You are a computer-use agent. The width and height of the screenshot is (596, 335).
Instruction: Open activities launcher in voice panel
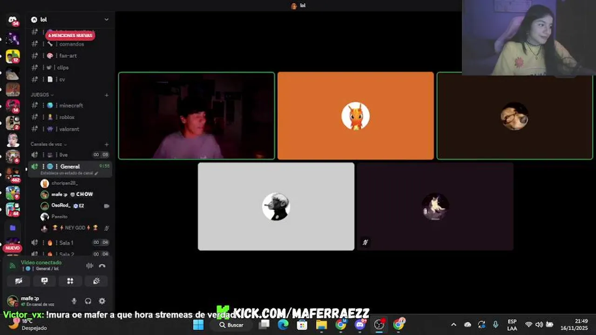[70, 281]
